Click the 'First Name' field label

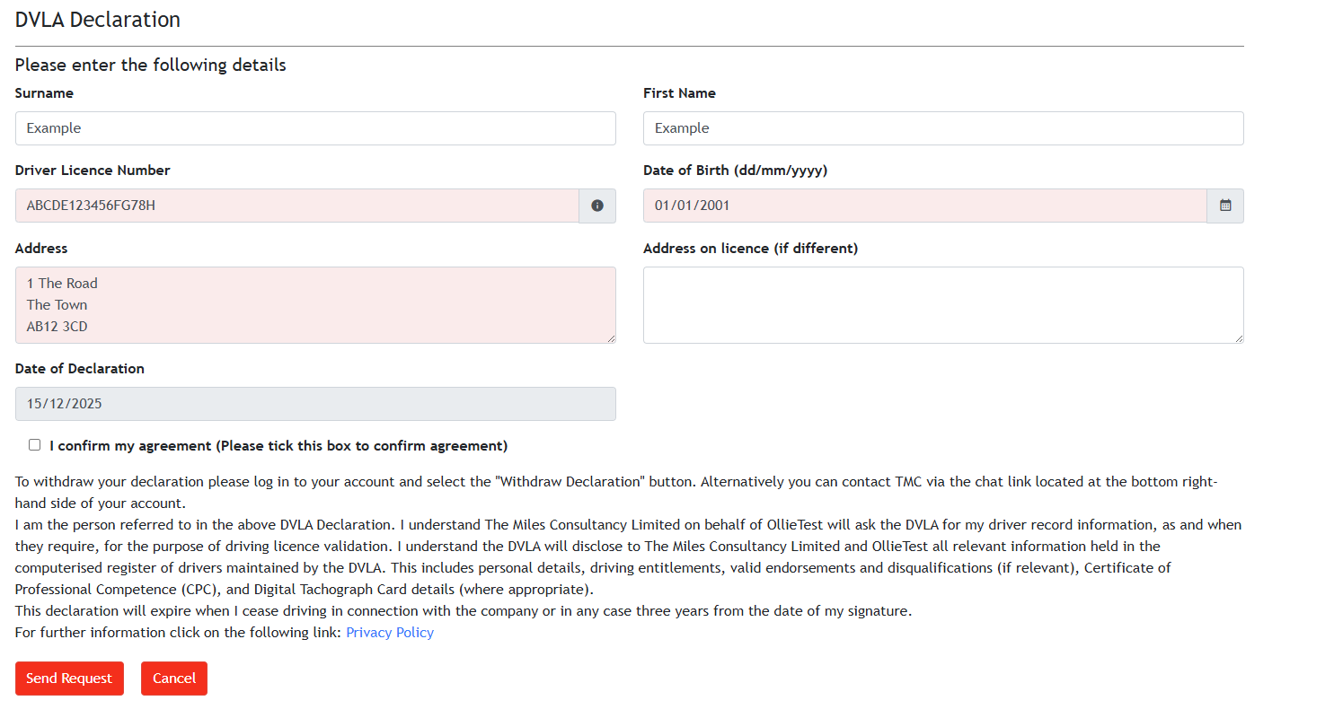coord(679,93)
